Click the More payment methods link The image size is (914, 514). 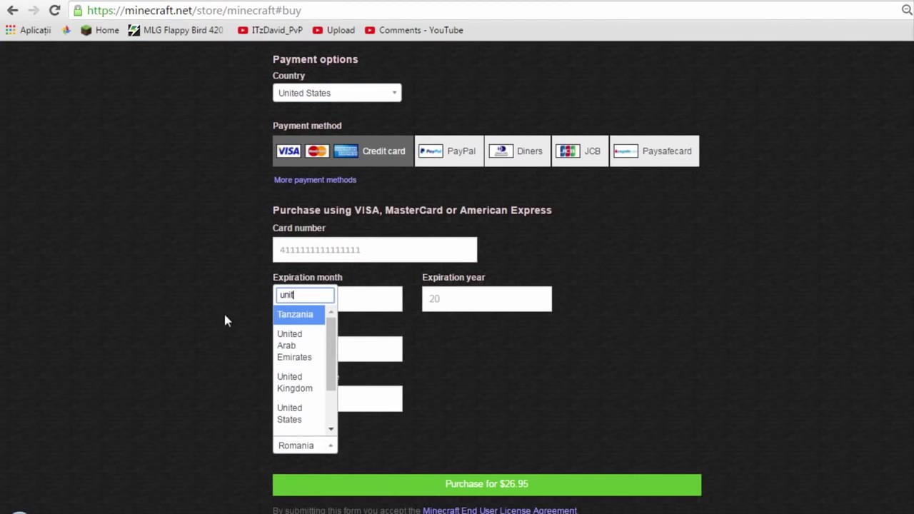[315, 180]
